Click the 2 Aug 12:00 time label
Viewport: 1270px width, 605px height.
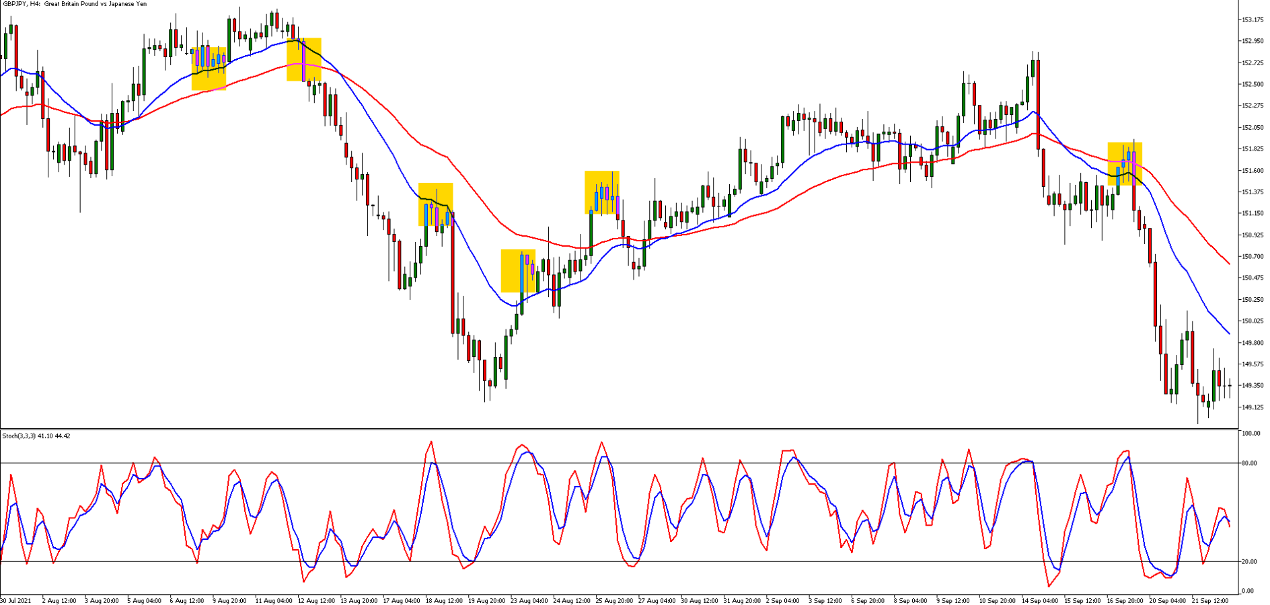pos(59,600)
